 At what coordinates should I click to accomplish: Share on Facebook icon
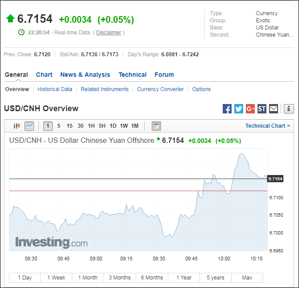227,109
